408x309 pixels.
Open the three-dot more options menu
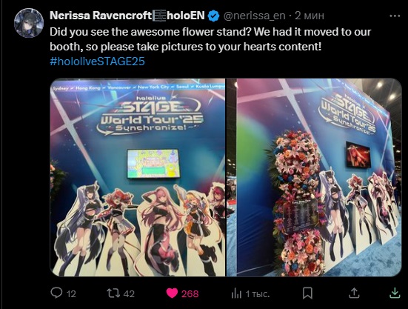[395, 16]
